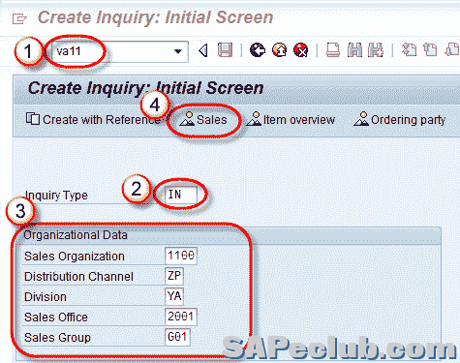
Task: Click the Ordering party button
Action: (x=400, y=120)
